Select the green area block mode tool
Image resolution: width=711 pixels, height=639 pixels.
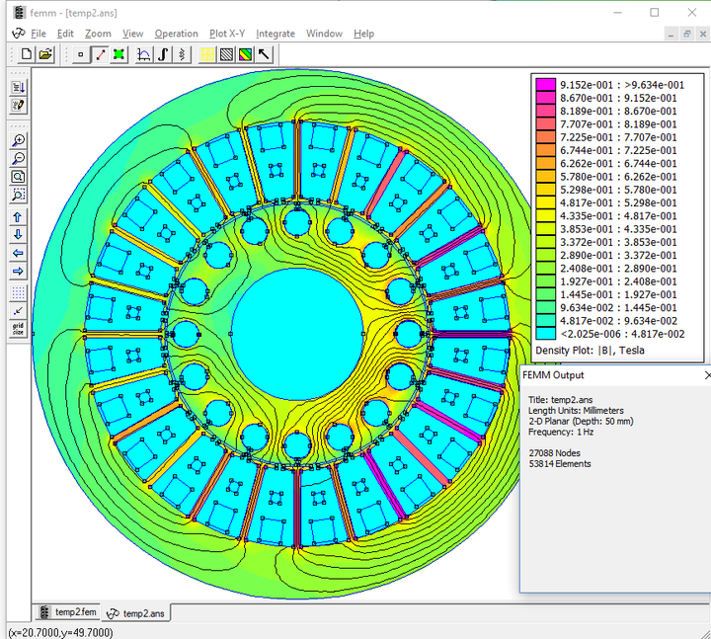pos(118,54)
